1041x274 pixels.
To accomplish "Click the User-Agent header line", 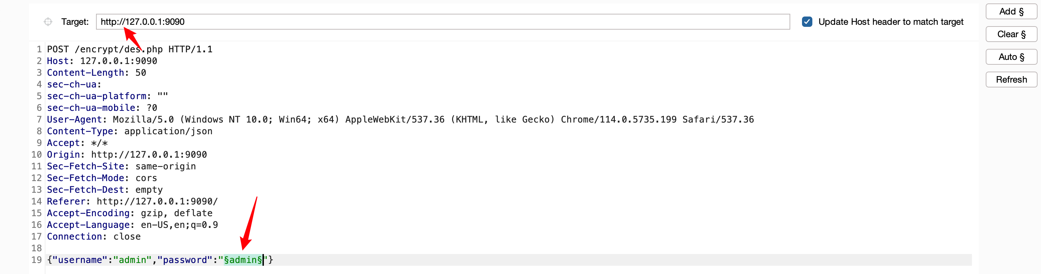I will pos(400,119).
